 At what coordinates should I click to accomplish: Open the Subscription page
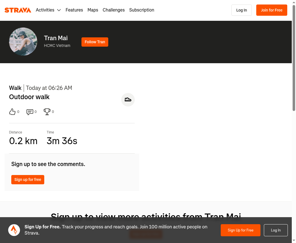coord(142,10)
